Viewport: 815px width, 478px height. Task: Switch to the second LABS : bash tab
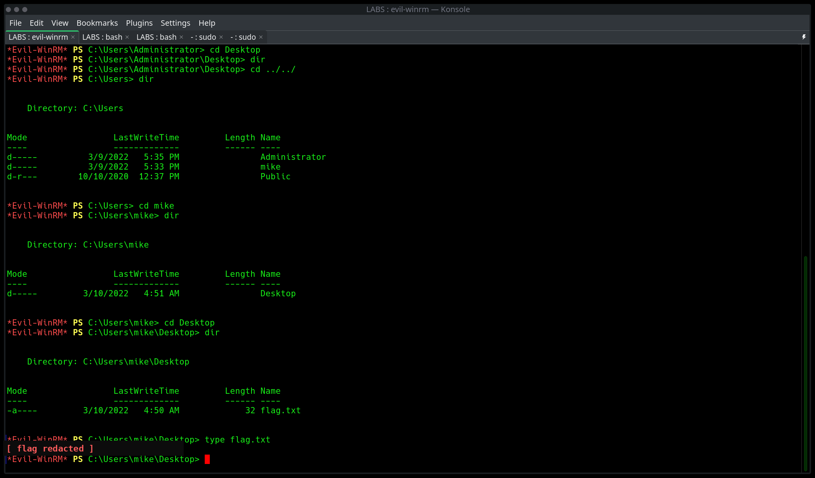[x=156, y=37]
